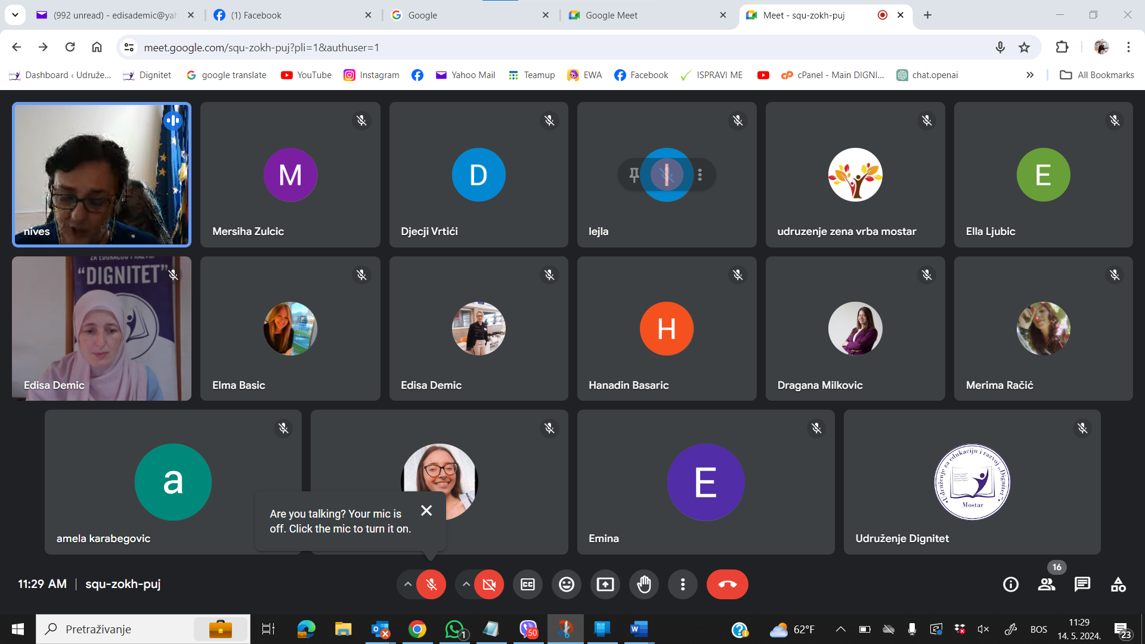This screenshot has height=644, width=1145.
Task: Open All Bookmarks folder
Action: [x=1097, y=75]
